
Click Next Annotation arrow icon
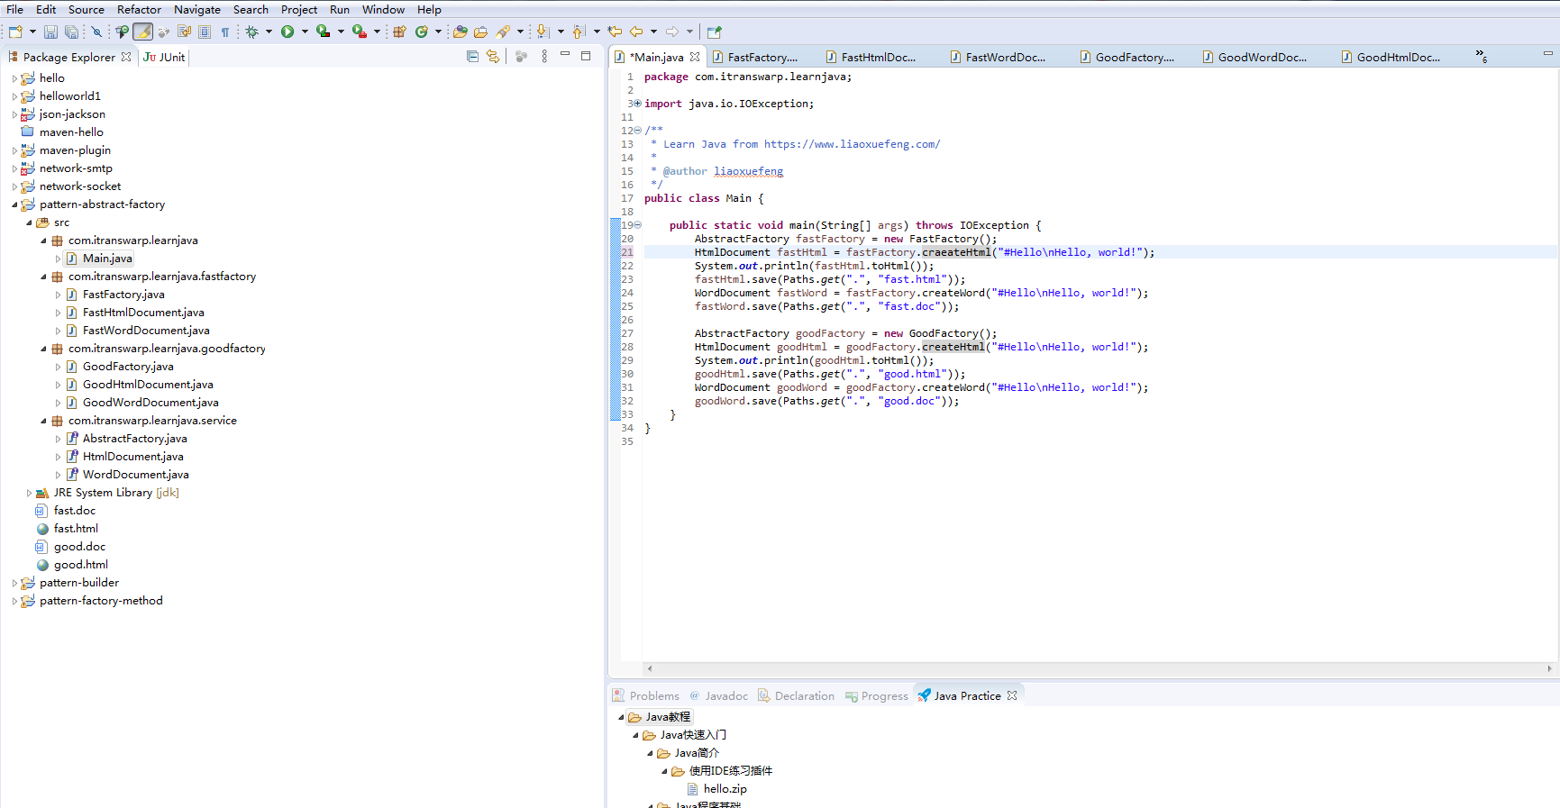pos(543,32)
